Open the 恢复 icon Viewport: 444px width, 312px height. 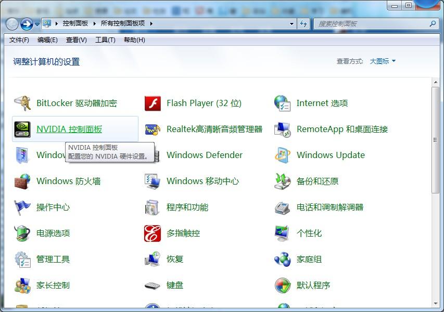tap(153, 259)
